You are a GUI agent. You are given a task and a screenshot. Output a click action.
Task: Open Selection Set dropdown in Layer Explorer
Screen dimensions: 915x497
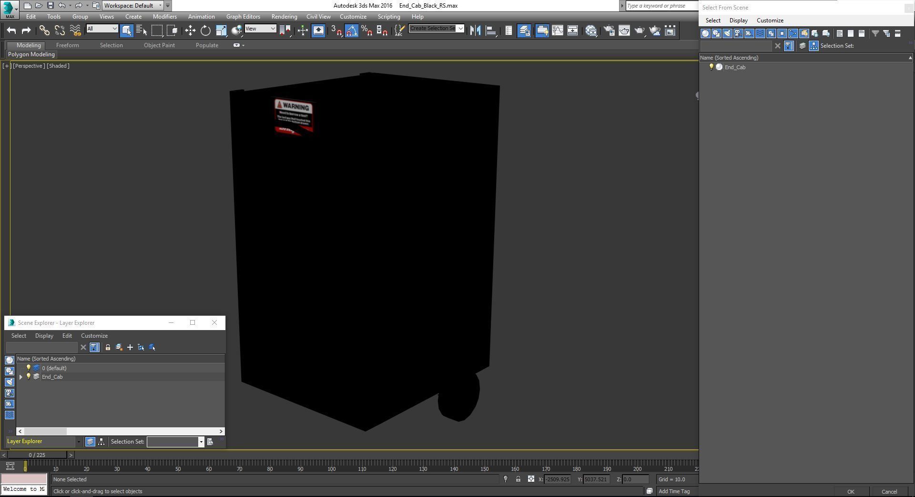click(201, 442)
